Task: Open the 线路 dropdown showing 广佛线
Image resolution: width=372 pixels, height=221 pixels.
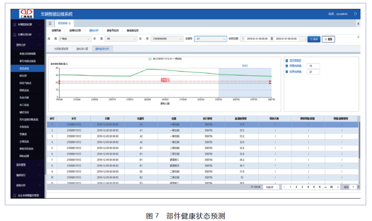Action: (x=74, y=39)
